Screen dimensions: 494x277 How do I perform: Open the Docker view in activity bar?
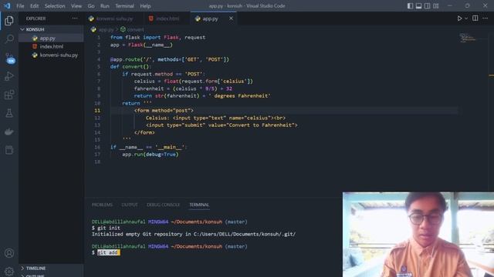tap(9, 132)
